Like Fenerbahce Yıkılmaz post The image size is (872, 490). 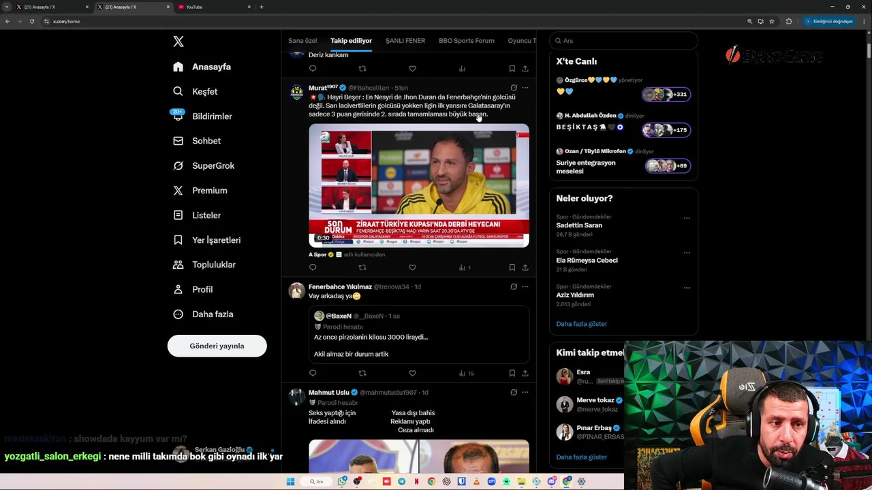[412, 373]
